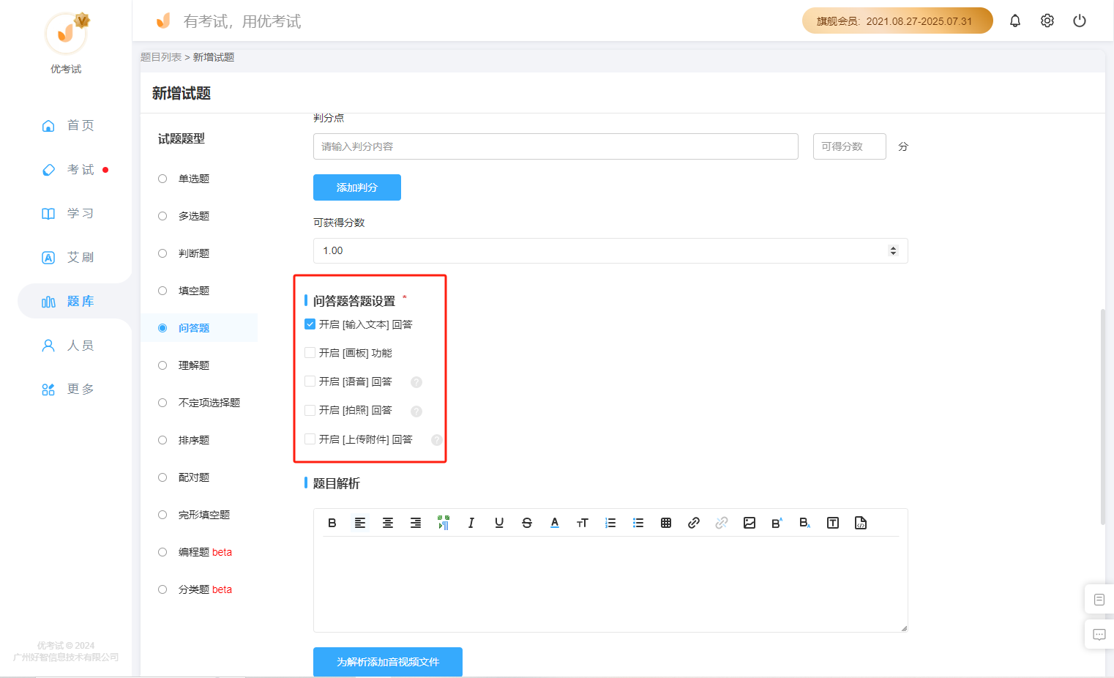
Task: Click help icon beside 上传附件回答
Action: 437,440
